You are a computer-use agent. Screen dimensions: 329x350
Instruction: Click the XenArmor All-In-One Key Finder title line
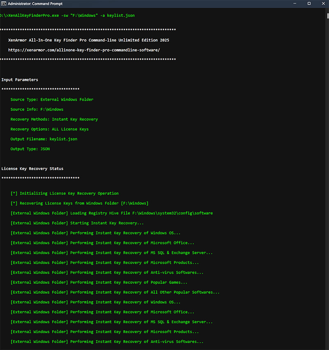pyautogui.click(x=88, y=40)
